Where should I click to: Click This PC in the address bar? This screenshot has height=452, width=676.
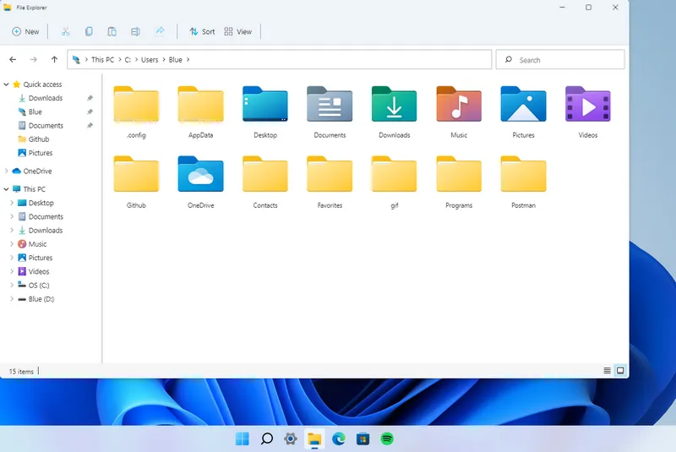[102, 59]
